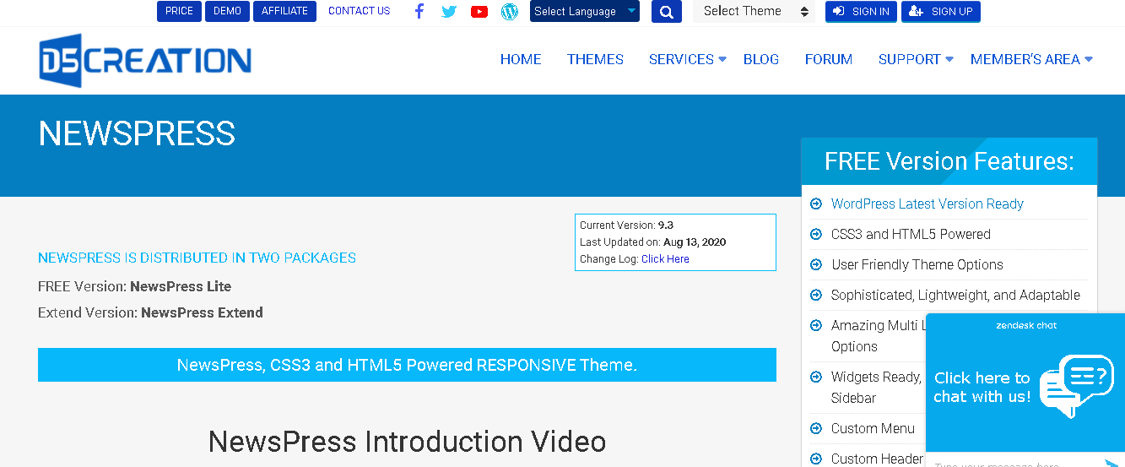
Task: Open the CONTACT US link
Action: point(360,11)
